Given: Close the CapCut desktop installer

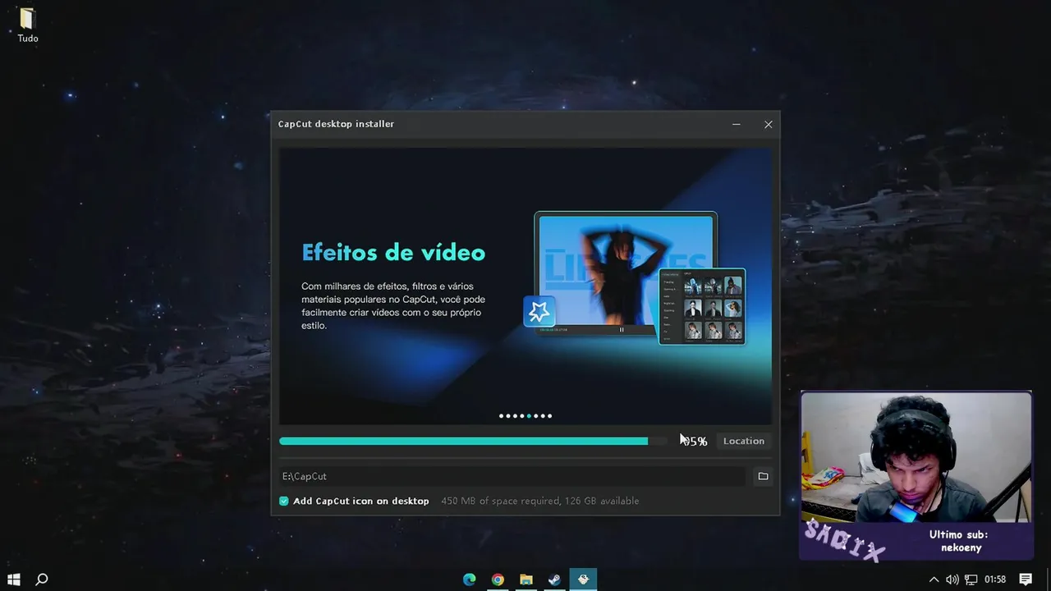Looking at the screenshot, I should pos(768,124).
